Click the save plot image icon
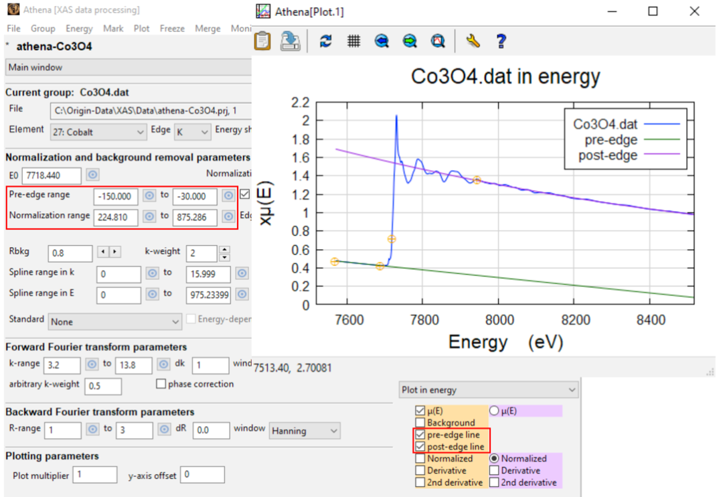Image resolution: width=723 pixels, height=497 pixels. [x=291, y=41]
